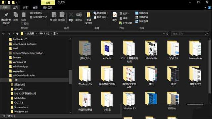The height and width of the screenshot is (119, 212).
Task: Select SmartSound Software in the tree
Action: (25, 44)
